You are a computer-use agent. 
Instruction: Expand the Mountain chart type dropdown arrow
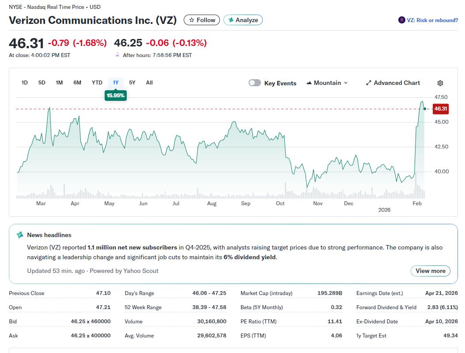[346, 83]
